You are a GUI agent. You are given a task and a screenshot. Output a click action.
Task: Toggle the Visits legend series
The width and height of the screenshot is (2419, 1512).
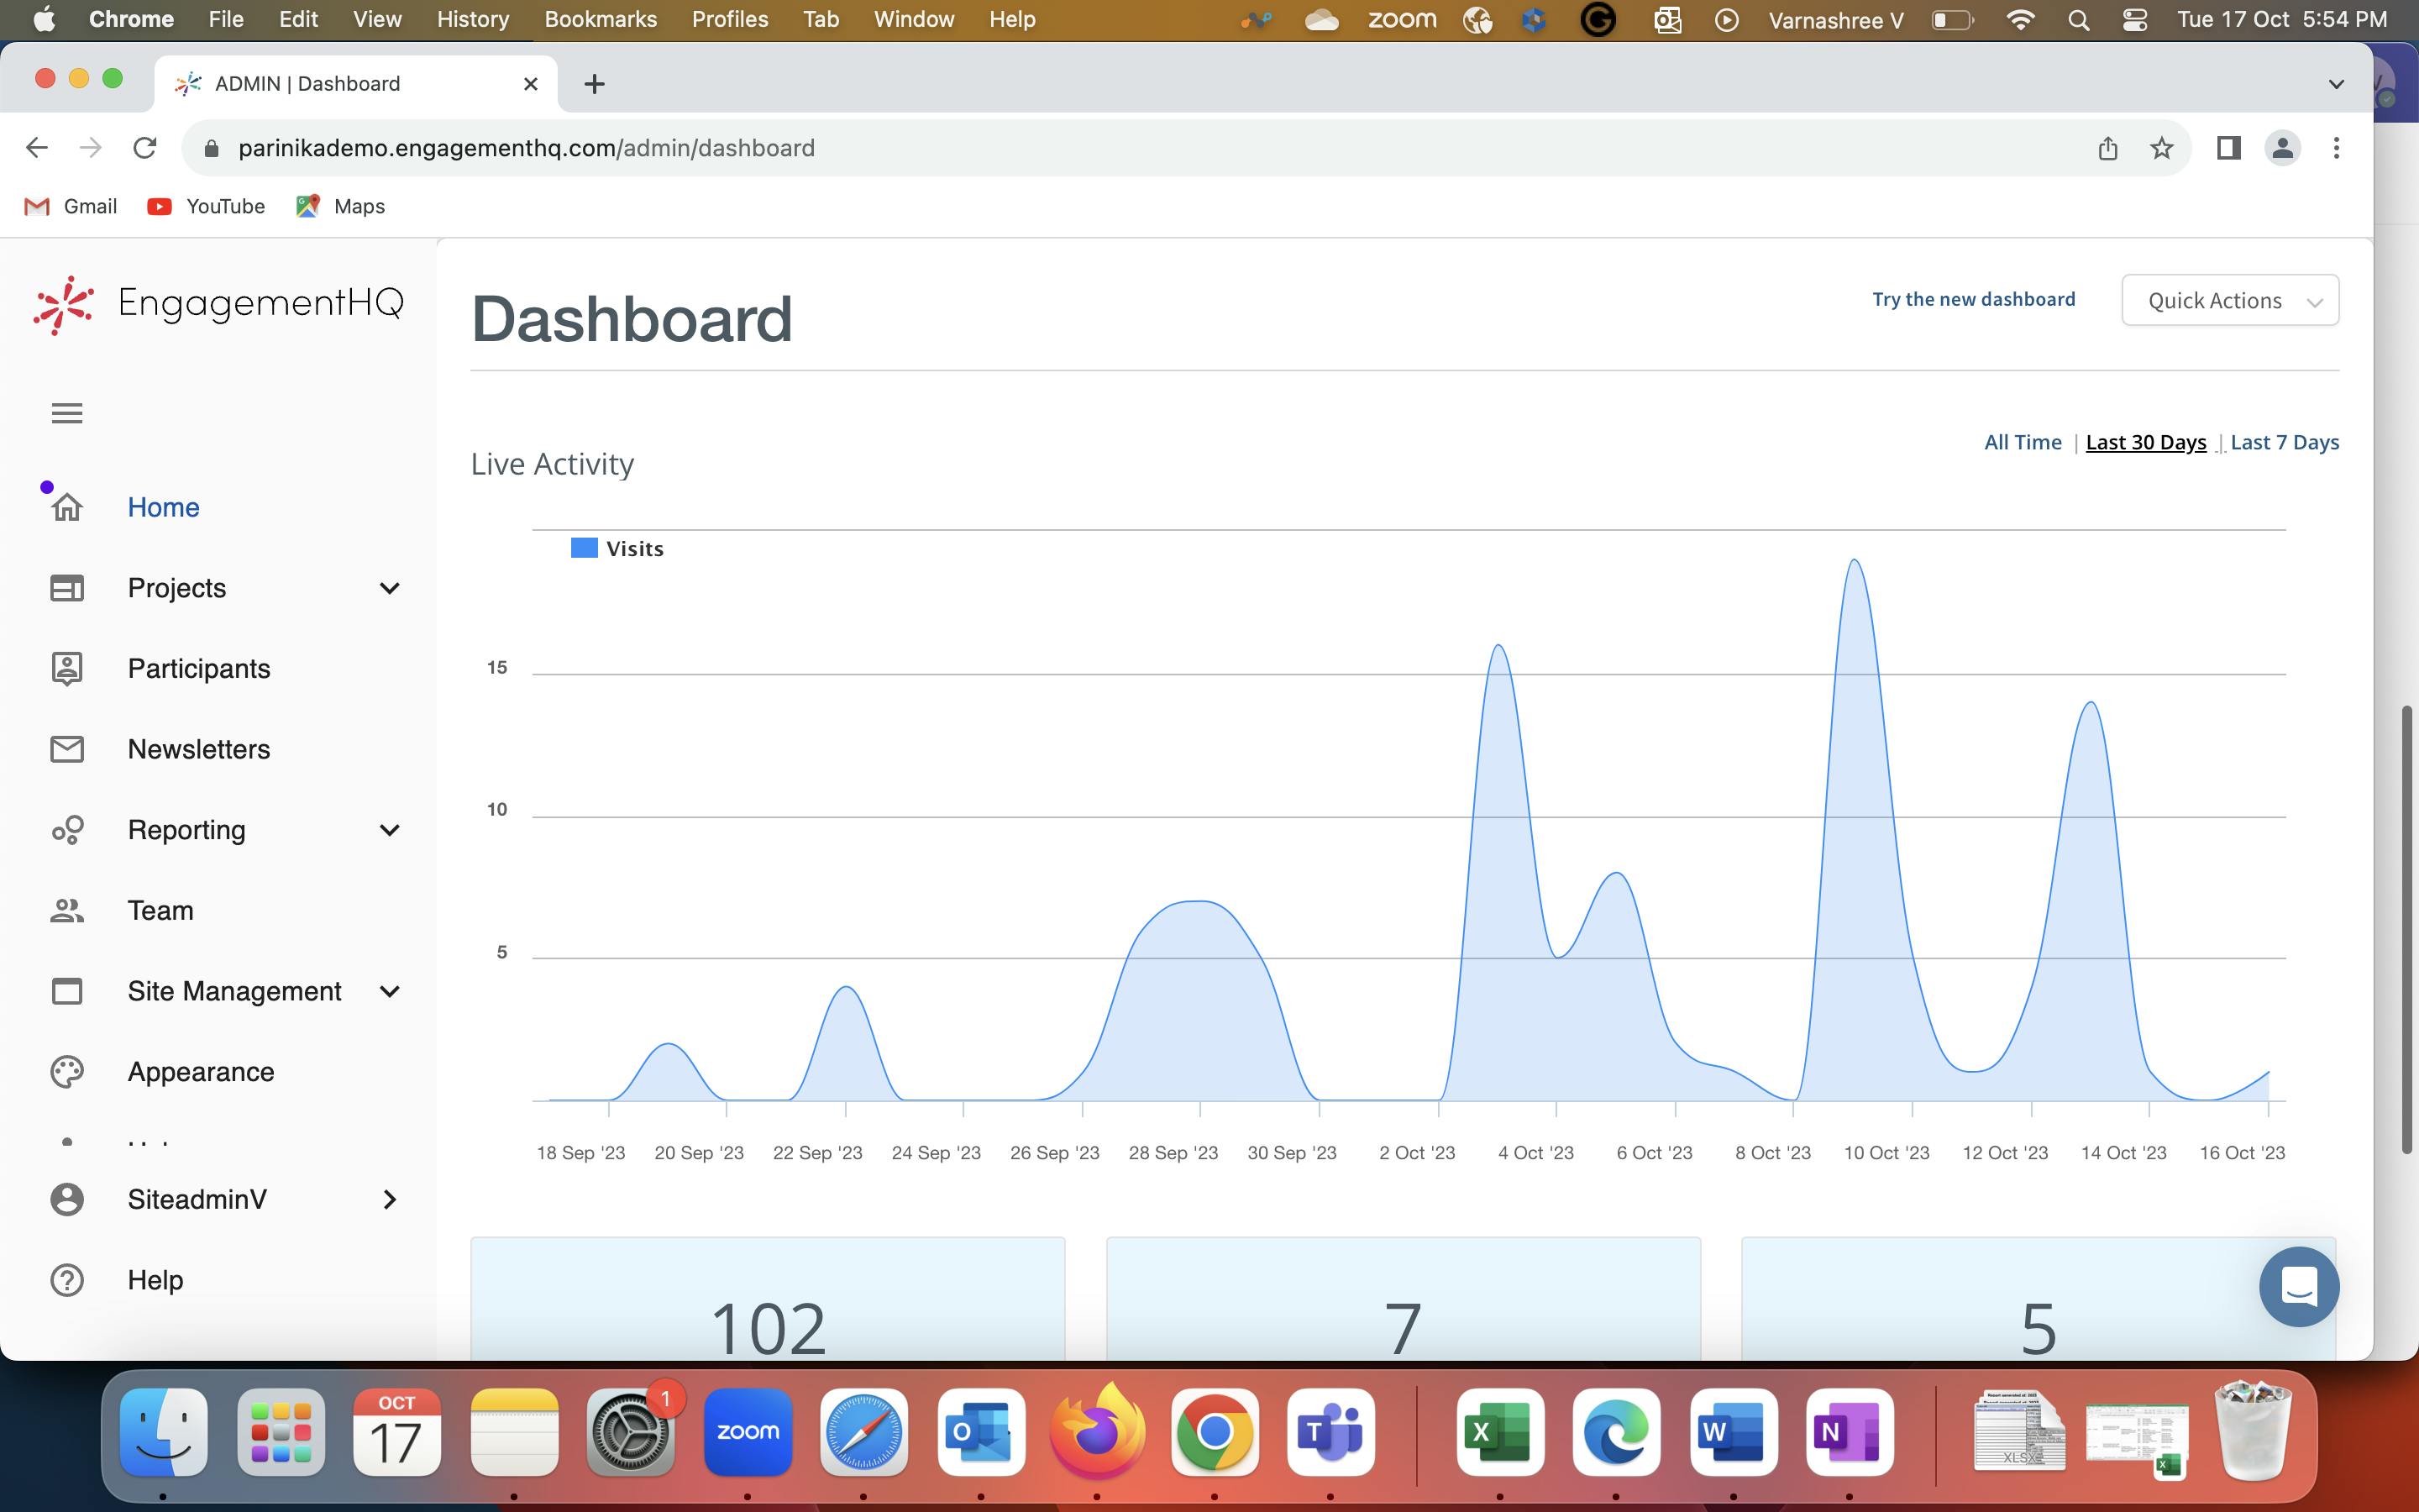click(617, 548)
